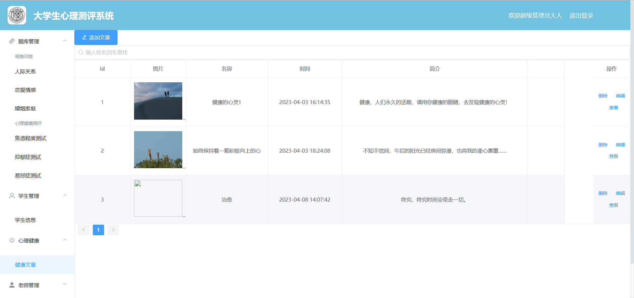
Task: Edit article 健康的心灵1
Action: (x=620, y=96)
